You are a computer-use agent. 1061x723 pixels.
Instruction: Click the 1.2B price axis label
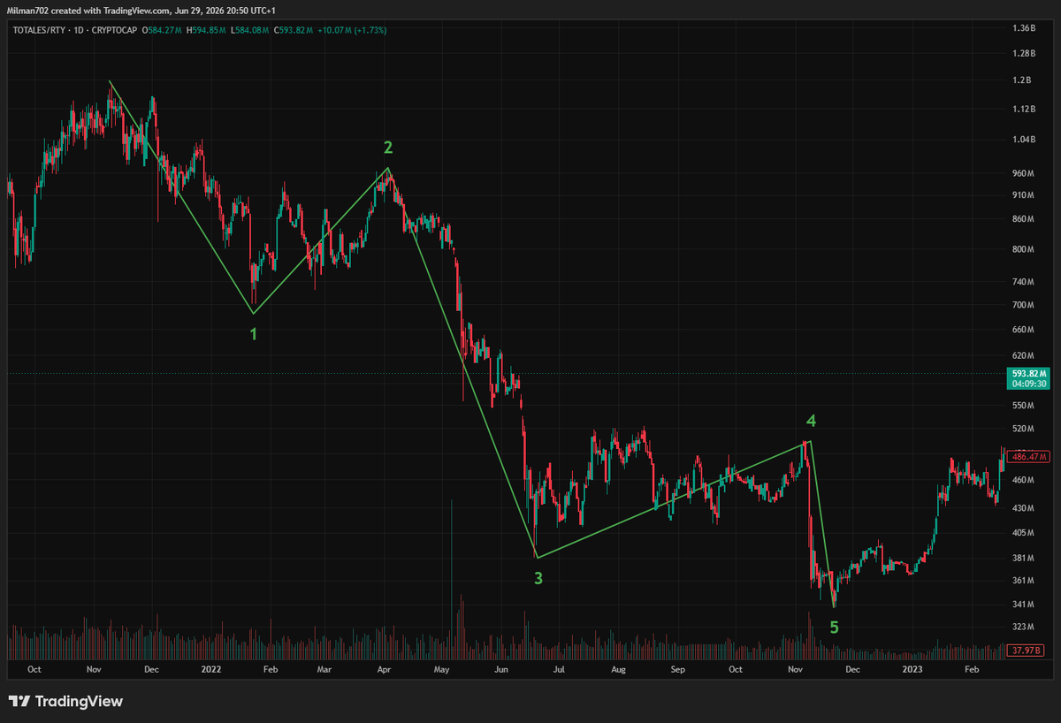pos(1022,80)
